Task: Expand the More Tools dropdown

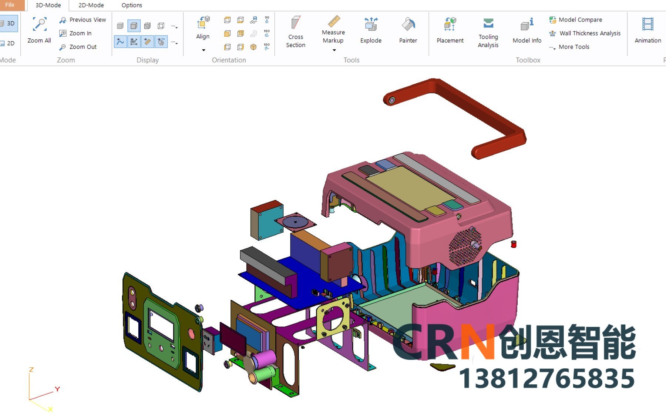Action: [x=569, y=47]
